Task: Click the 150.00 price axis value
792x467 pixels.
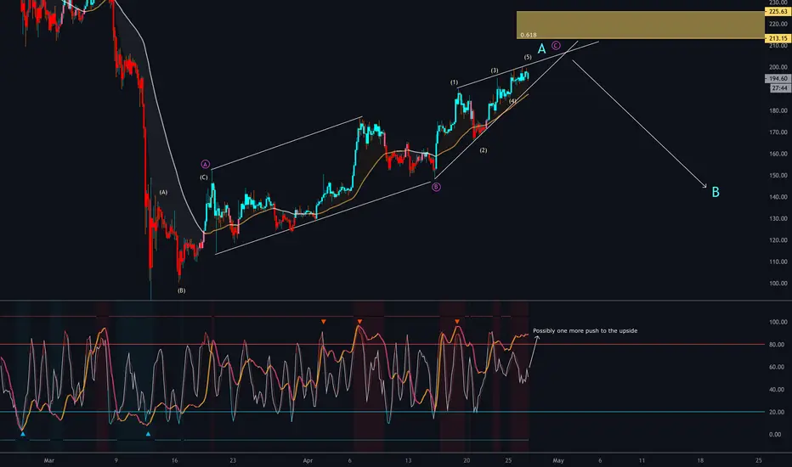Action: 778,176
